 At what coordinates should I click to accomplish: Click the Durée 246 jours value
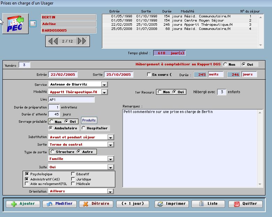pyautogui.click(x=233, y=74)
